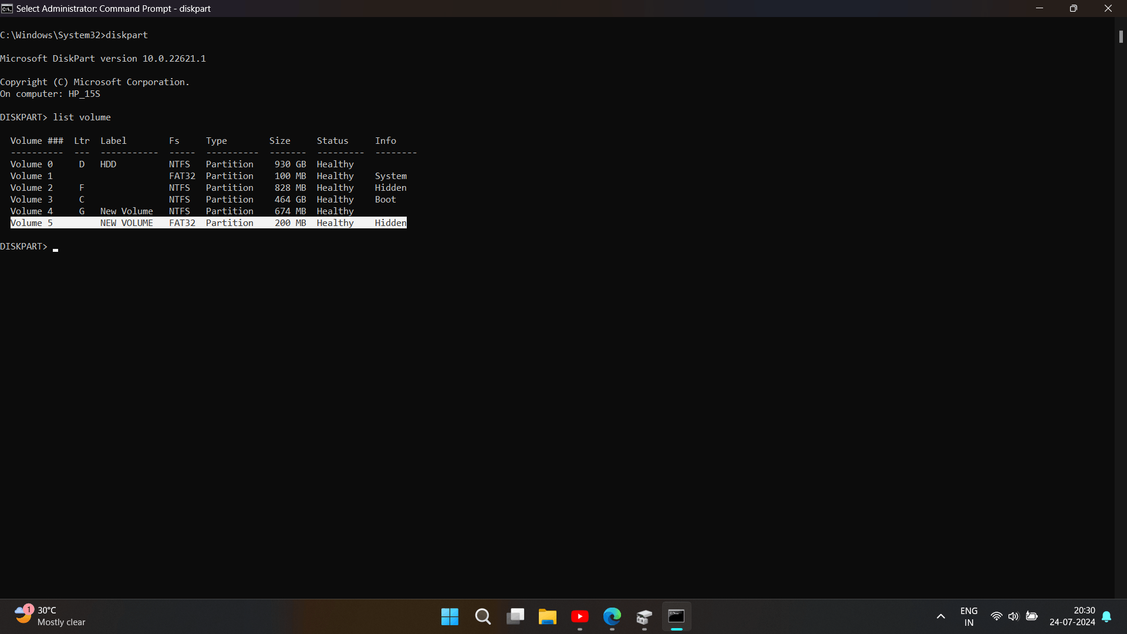Open Command Prompt title bar system icon
The width and height of the screenshot is (1127, 634).
click(x=7, y=8)
